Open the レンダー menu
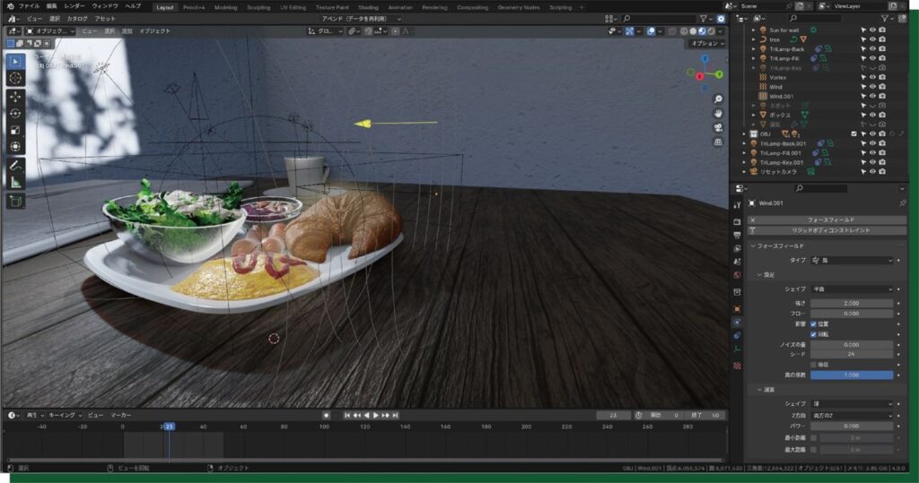 (x=74, y=6)
